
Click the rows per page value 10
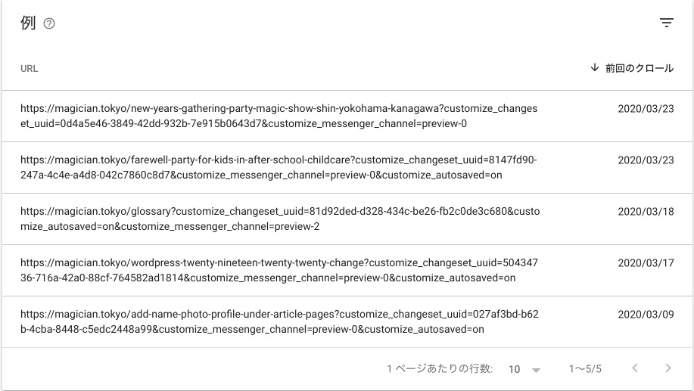pos(515,369)
